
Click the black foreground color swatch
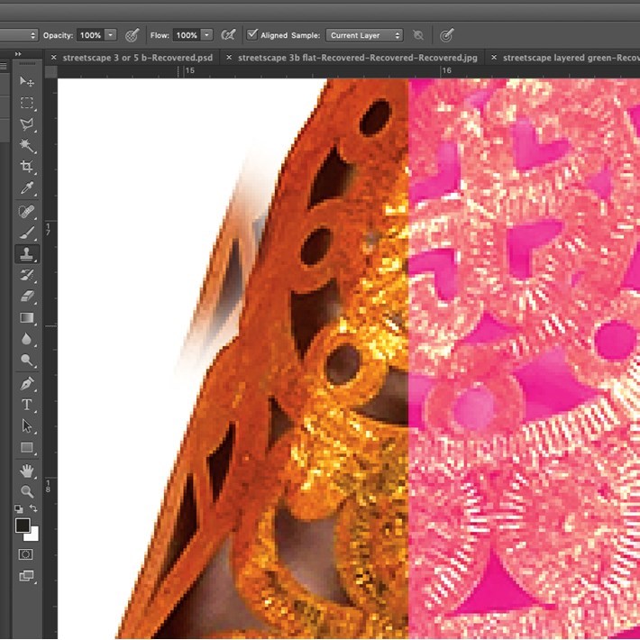[x=23, y=526]
